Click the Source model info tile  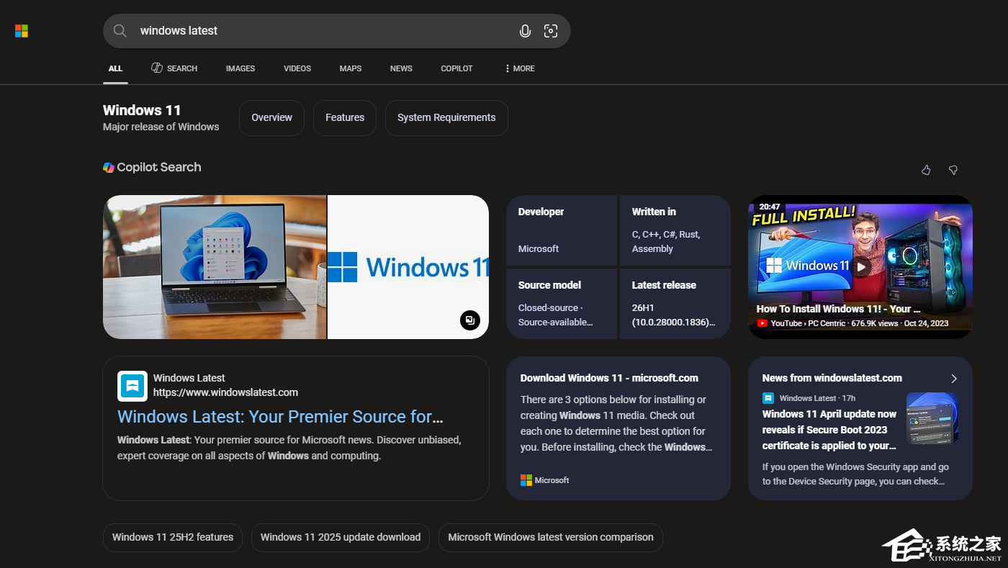point(562,304)
